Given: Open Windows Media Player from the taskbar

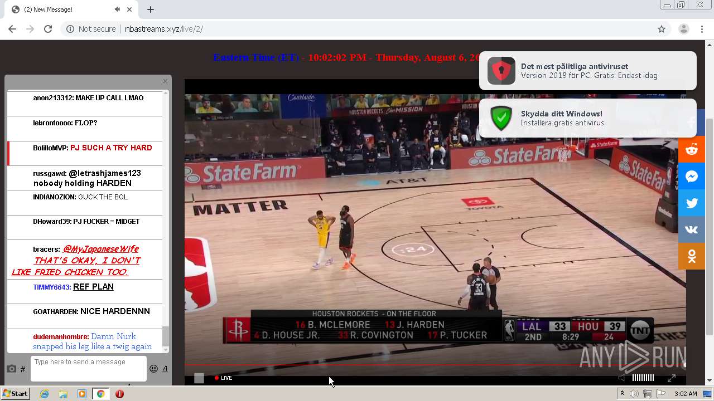Looking at the screenshot, I should pos(82,394).
